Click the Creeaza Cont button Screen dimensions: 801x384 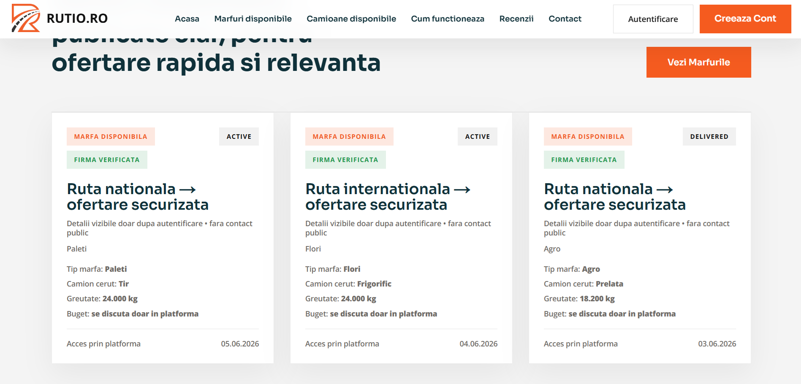(x=745, y=19)
